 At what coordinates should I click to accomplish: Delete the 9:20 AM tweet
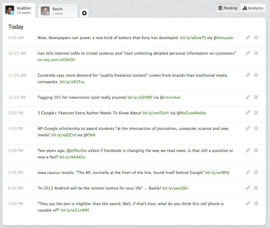click(x=256, y=37)
